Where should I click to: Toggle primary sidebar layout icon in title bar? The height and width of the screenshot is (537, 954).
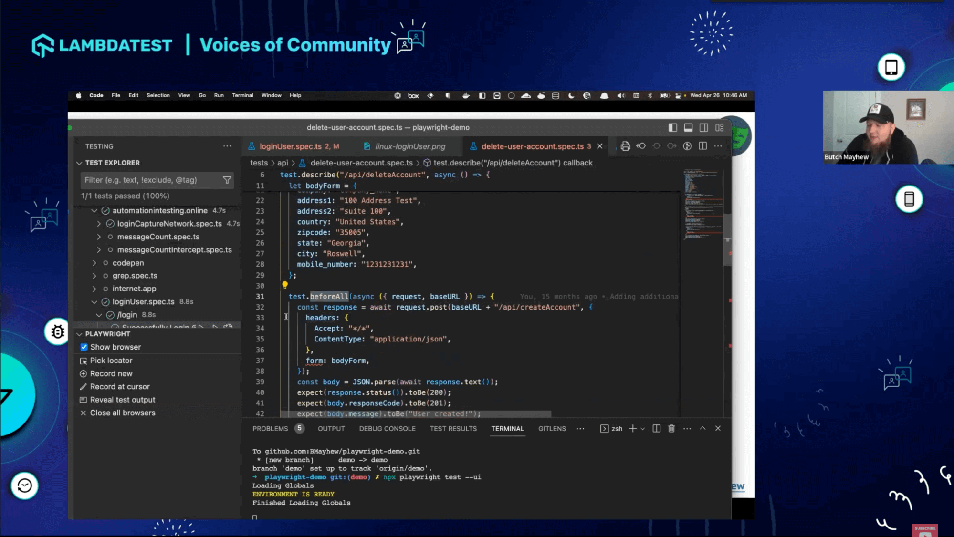pos(673,127)
